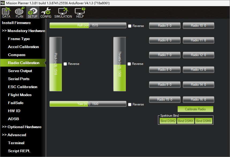This screenshot has height=157, width=230.
Task: Select Radio Calibration sidebar item
Action: [x=23, y=63]
